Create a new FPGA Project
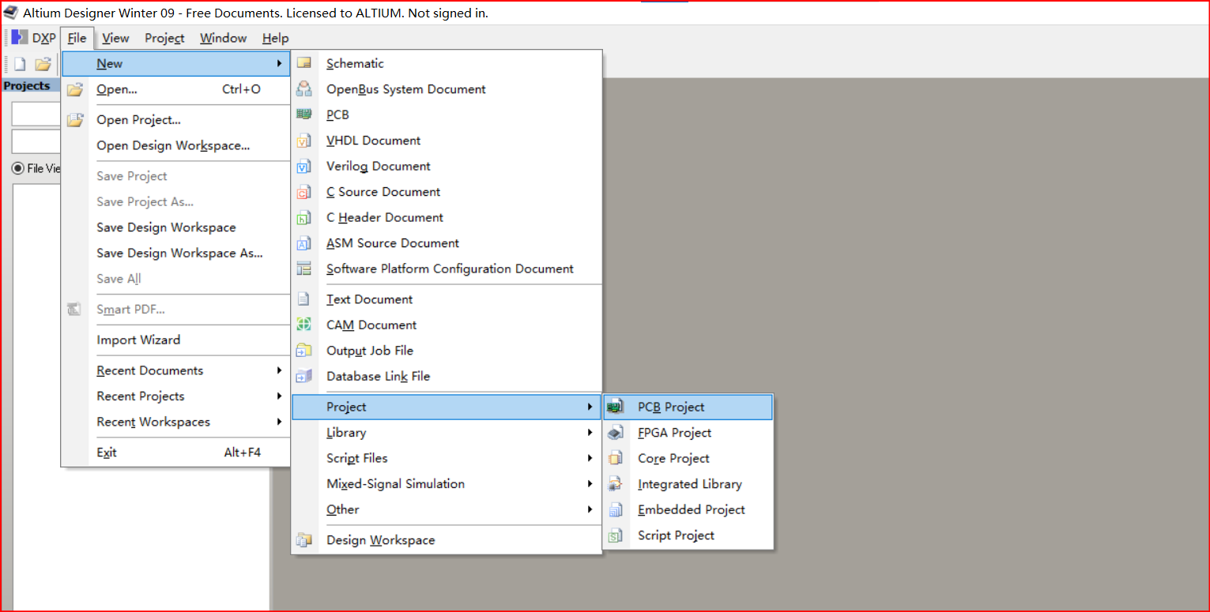The image size is (1210, 612). tap(688, 433)
